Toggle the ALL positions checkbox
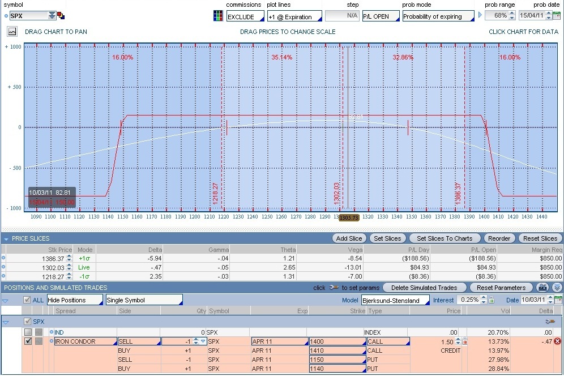 pos(27,300)
